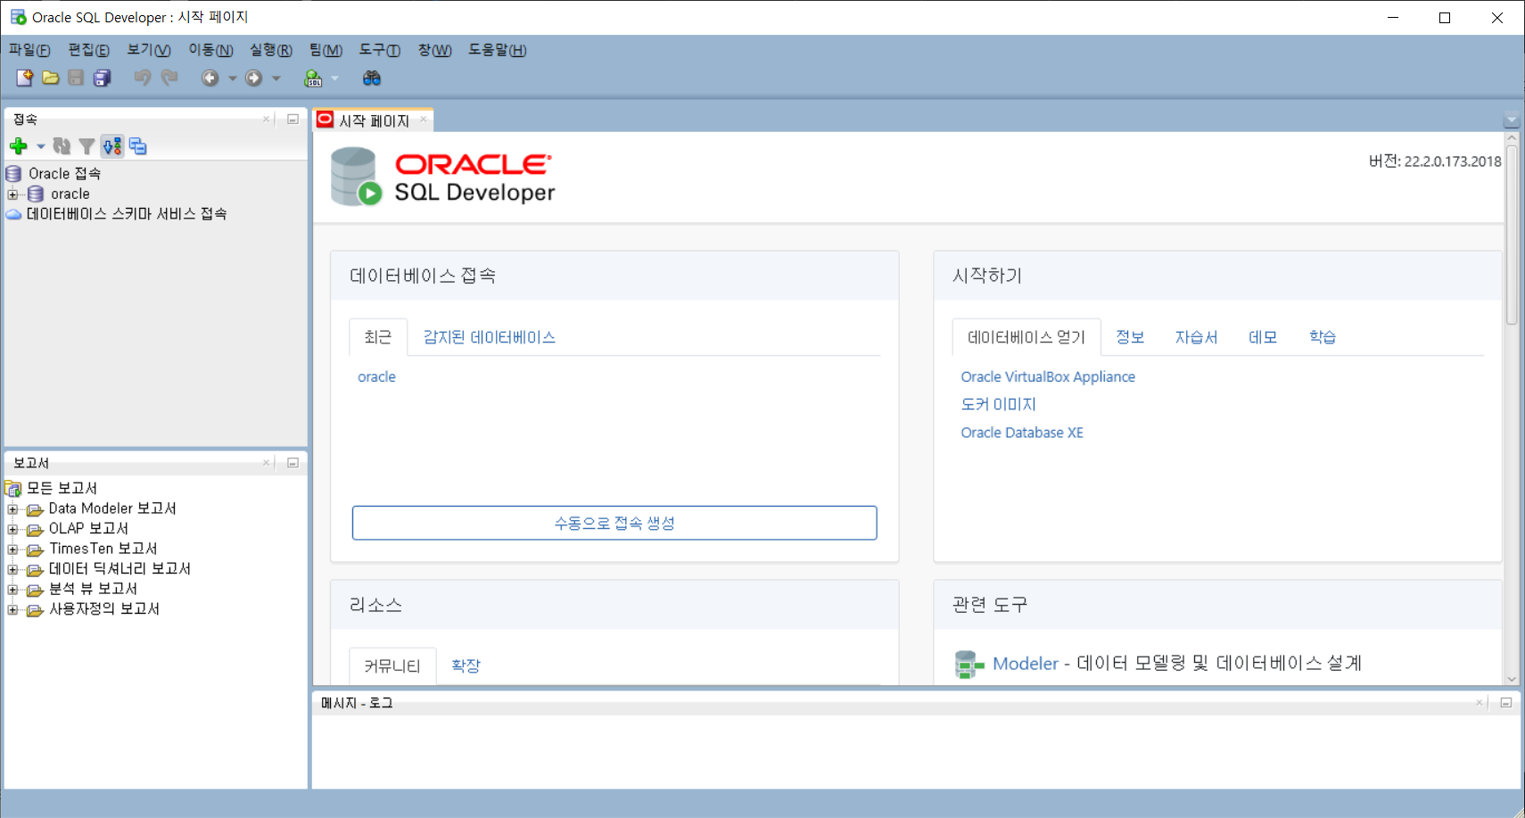Open the 보기(V) menu
This screenshot has height=818, width=1525.
tap(149, 50)
